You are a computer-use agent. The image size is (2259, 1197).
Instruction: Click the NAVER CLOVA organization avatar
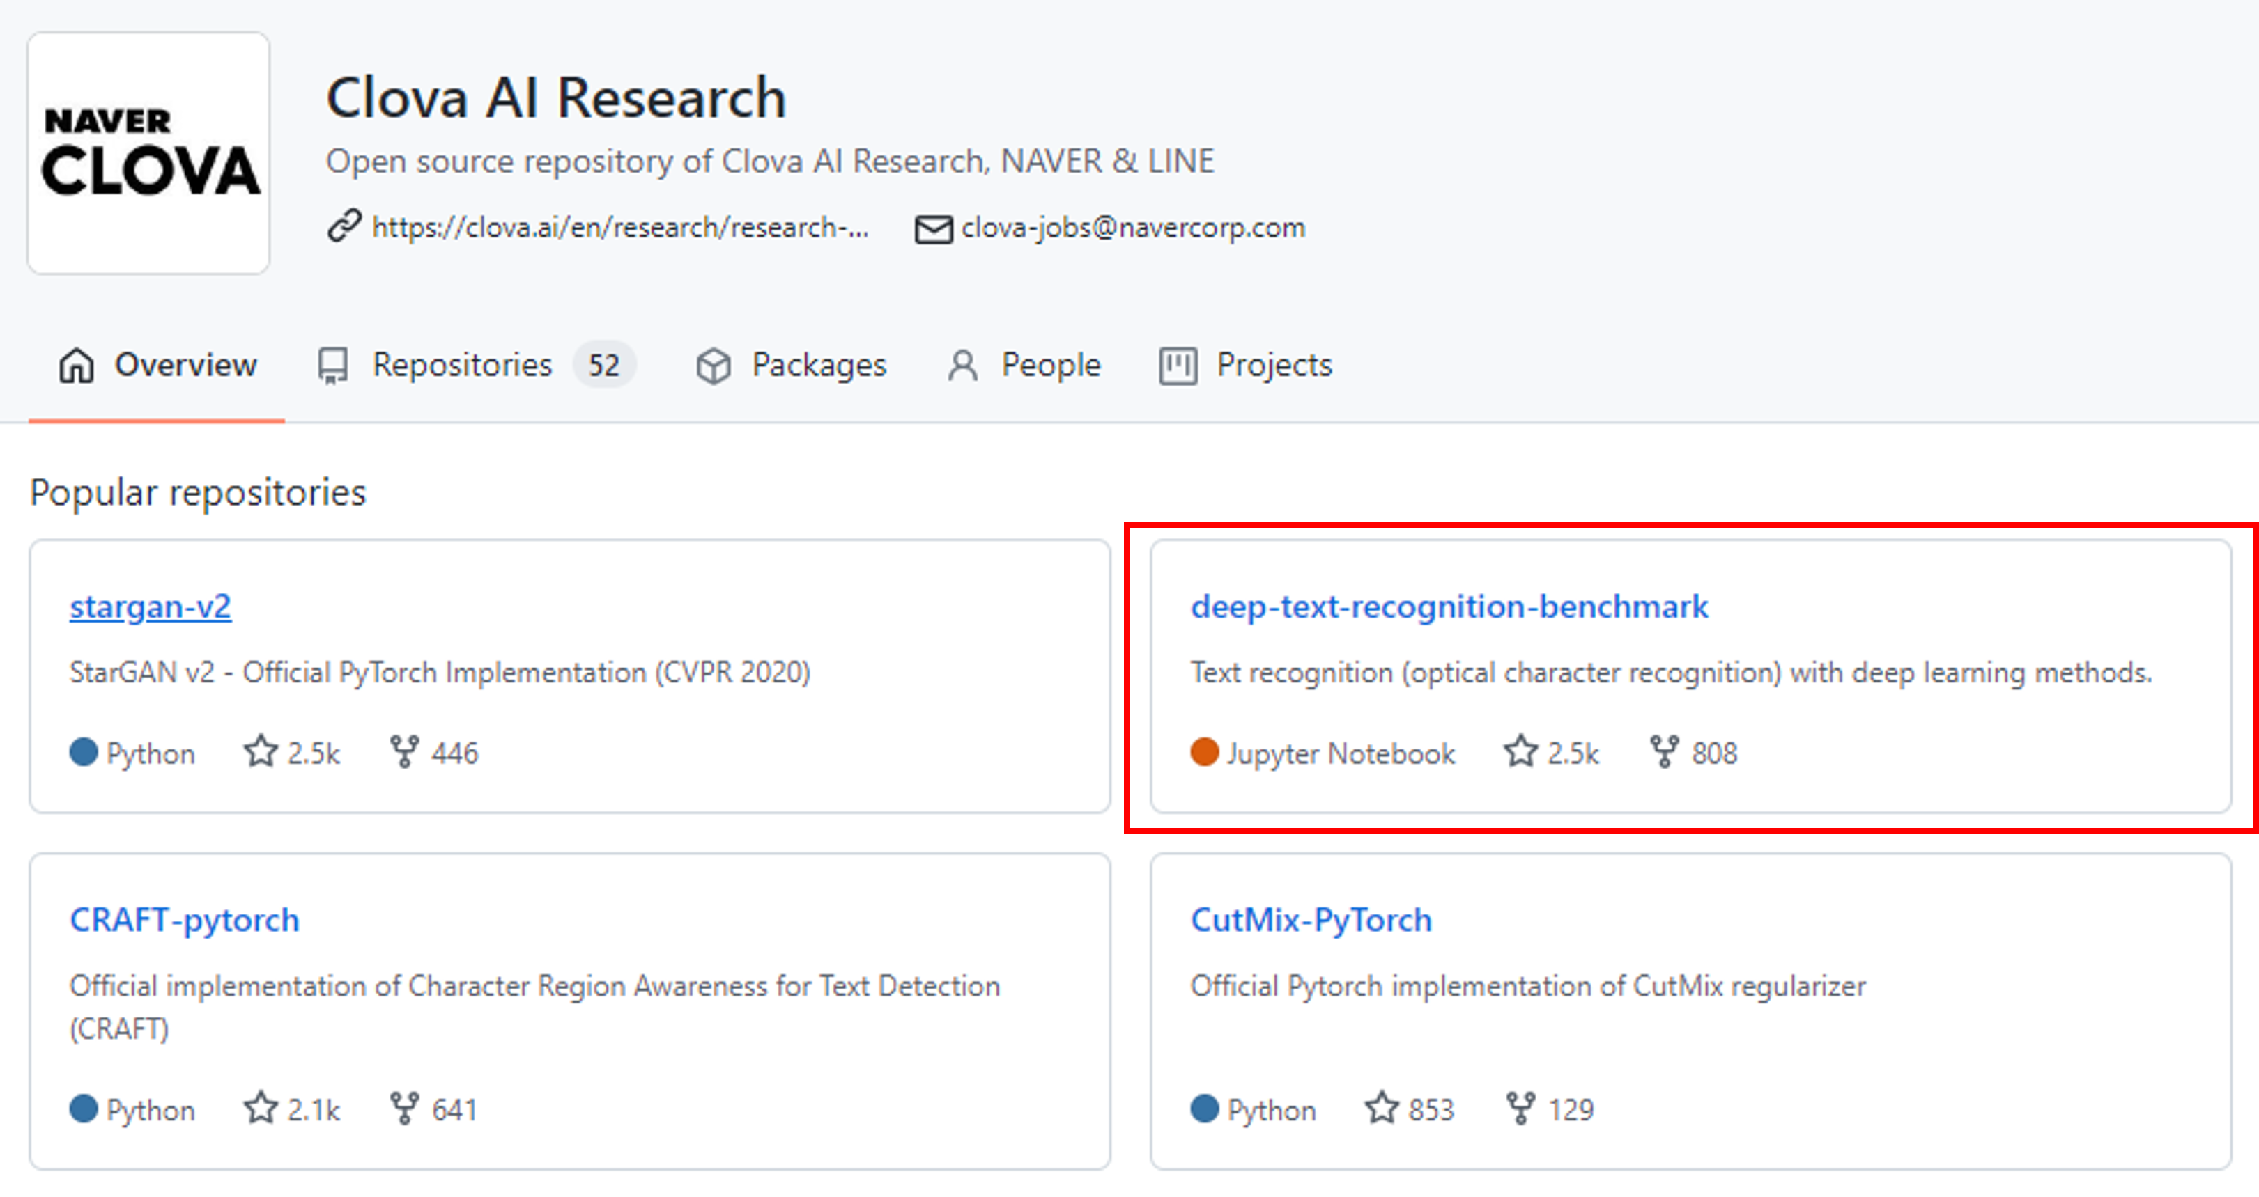[x=149, y=153]
